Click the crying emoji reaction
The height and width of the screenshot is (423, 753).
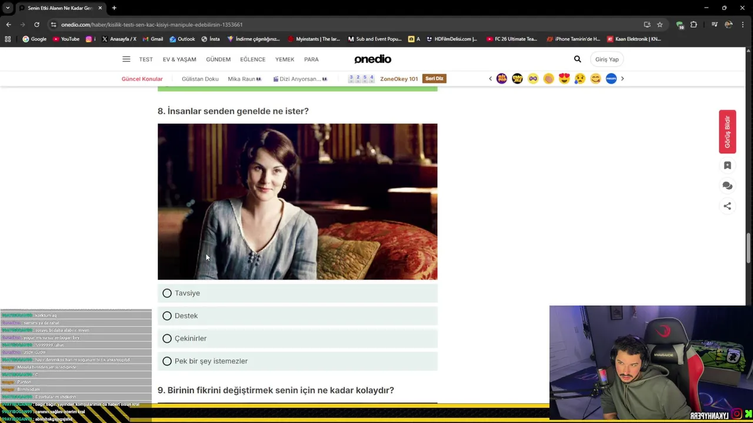click(x=580, y=79)
